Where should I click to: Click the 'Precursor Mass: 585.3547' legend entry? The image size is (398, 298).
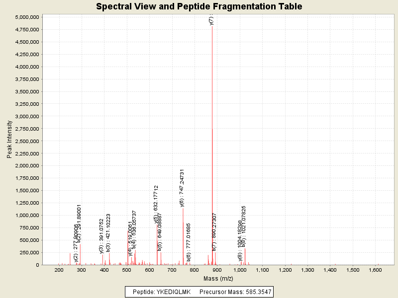pyautogui.click(x=234, y=292)
